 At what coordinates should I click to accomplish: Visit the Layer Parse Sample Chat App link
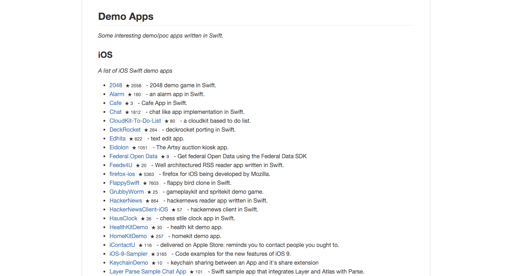point(148,271)
